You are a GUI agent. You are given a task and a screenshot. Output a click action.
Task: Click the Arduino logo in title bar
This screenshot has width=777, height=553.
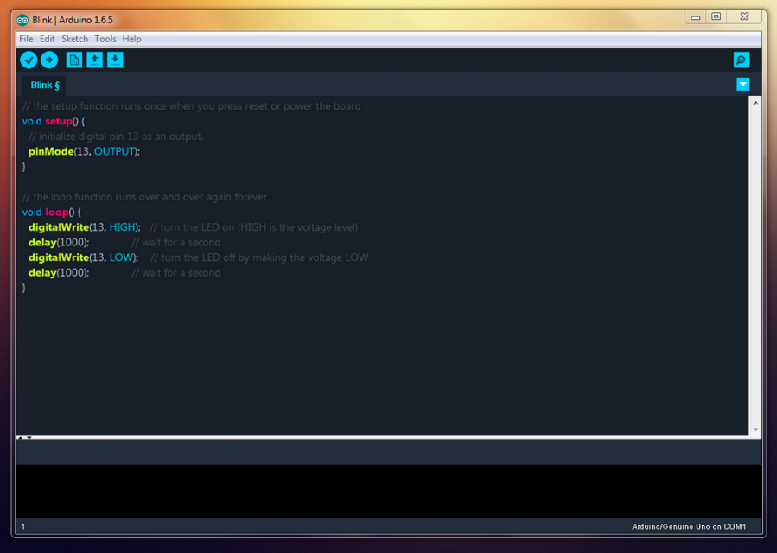coord(23,20)
